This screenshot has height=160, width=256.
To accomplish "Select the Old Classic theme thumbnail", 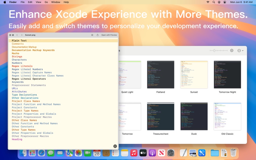I will (227, 116).
